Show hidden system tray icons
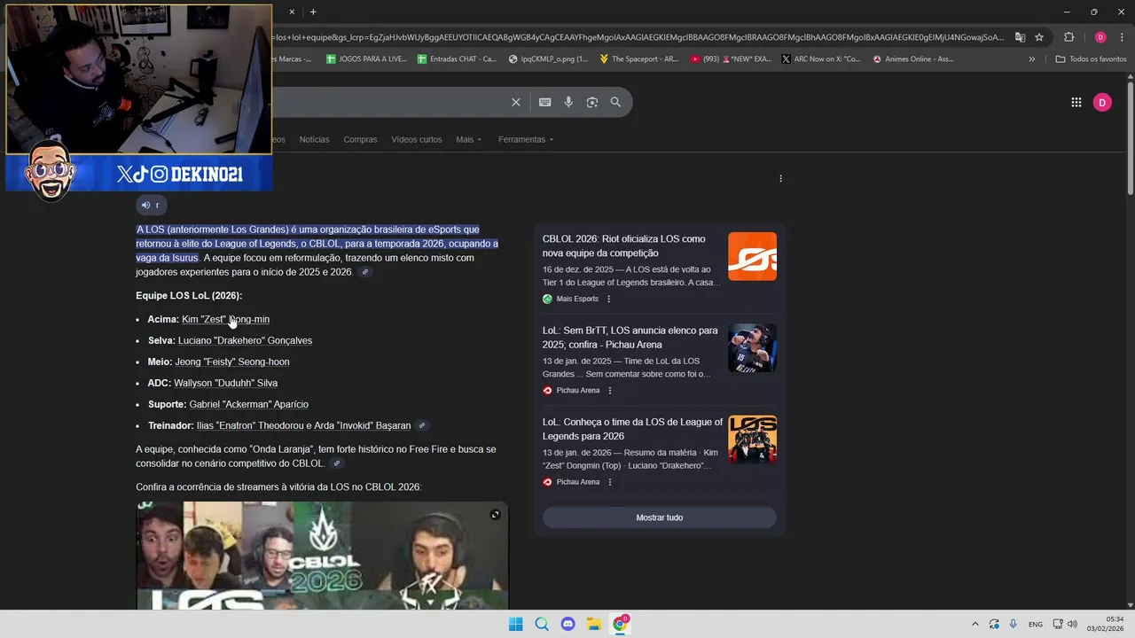The height and width of the screenshot is (638, 1135). tap(975, 624)
